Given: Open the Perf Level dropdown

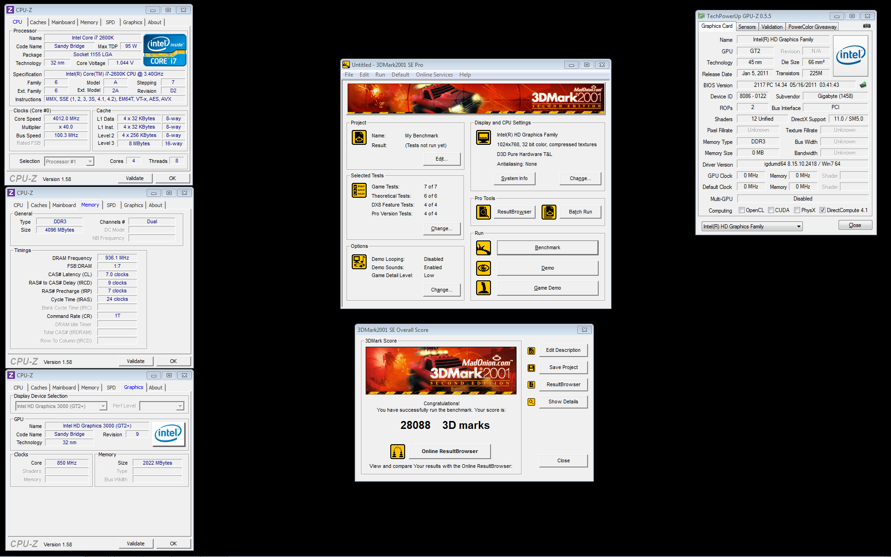Looking at the screenshot, I should [162, 406].
